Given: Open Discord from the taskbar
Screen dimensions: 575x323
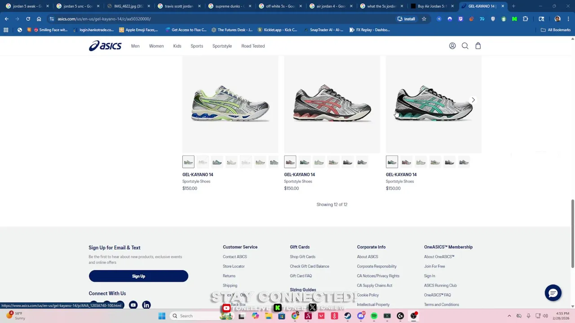Looking at the screenshot, I should tap(361, 316).
